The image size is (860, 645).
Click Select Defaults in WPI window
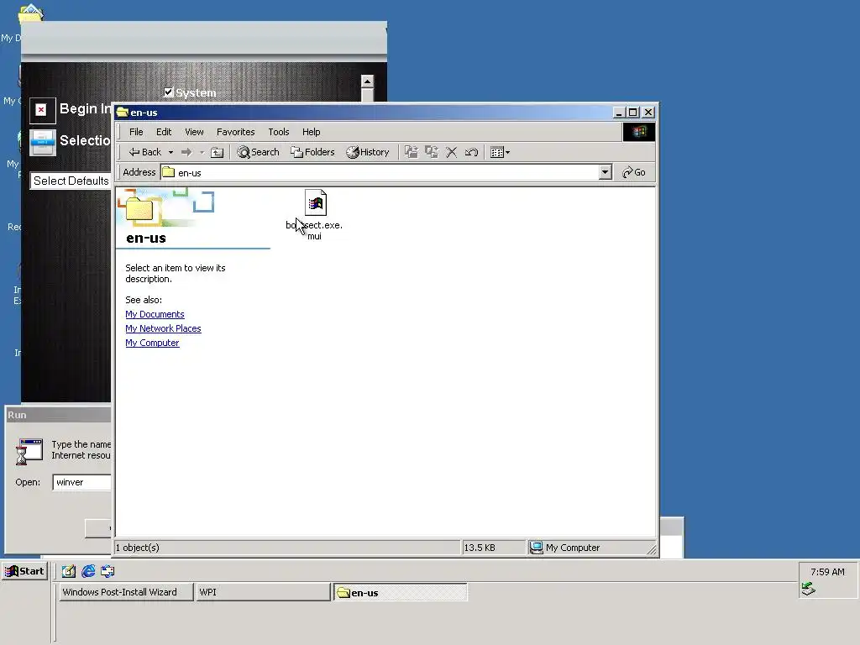click(71, 181)
